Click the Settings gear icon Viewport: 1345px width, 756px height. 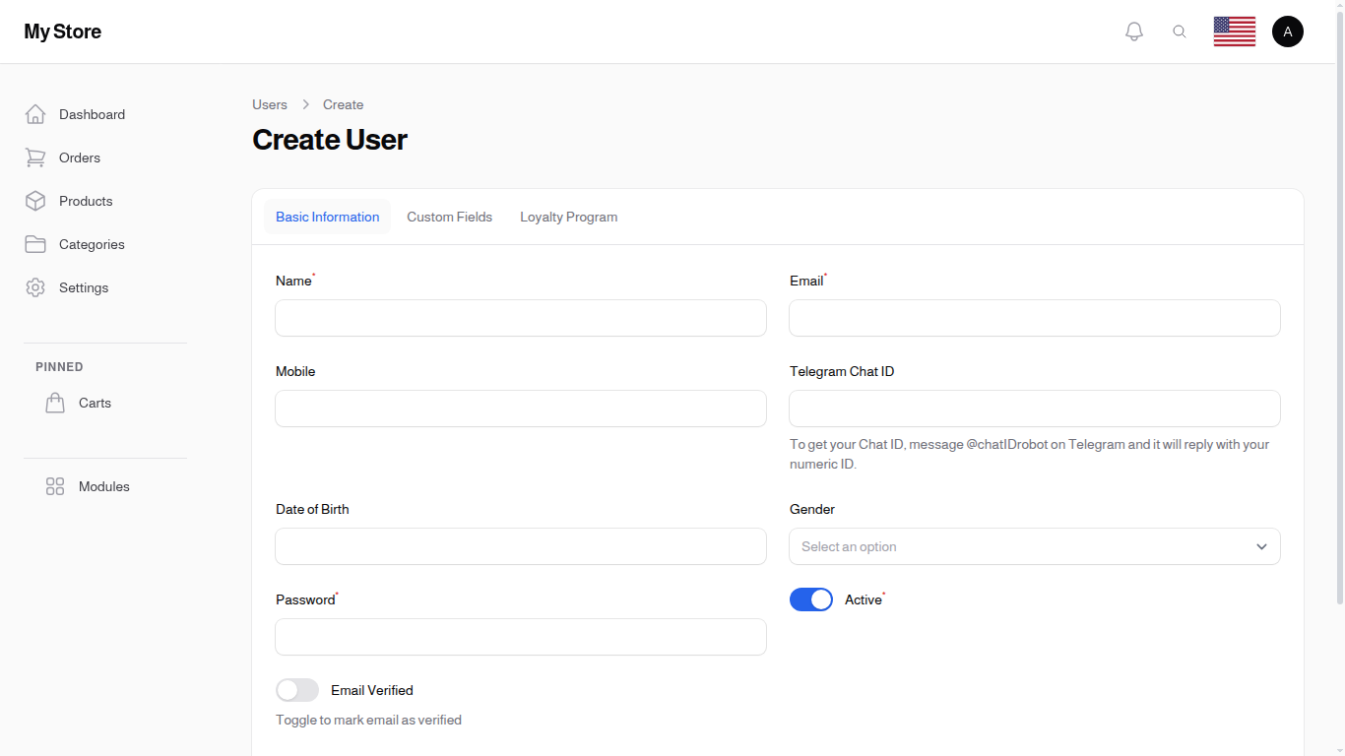click(x=35, y=287)
